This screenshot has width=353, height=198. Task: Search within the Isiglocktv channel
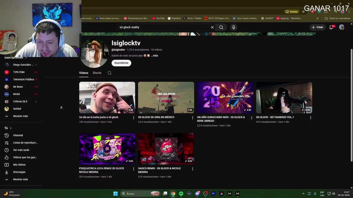coord(109,73)
